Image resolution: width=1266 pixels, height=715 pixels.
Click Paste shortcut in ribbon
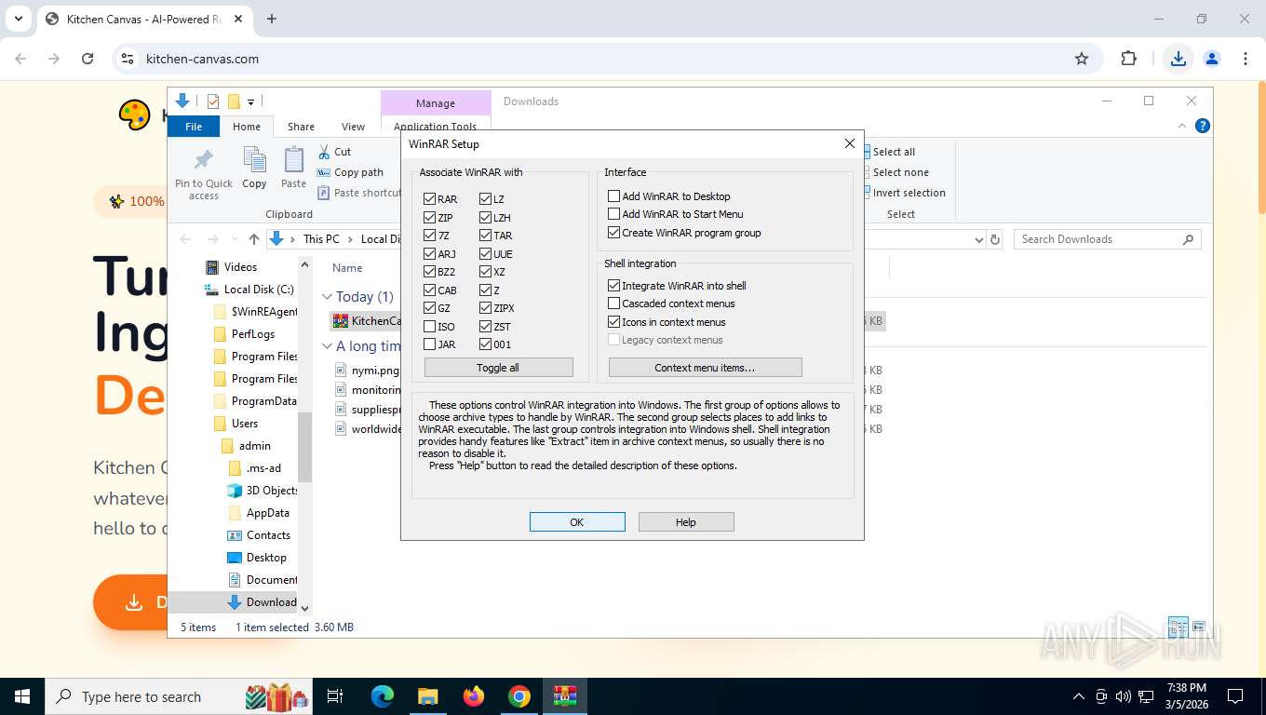(359, 193)
